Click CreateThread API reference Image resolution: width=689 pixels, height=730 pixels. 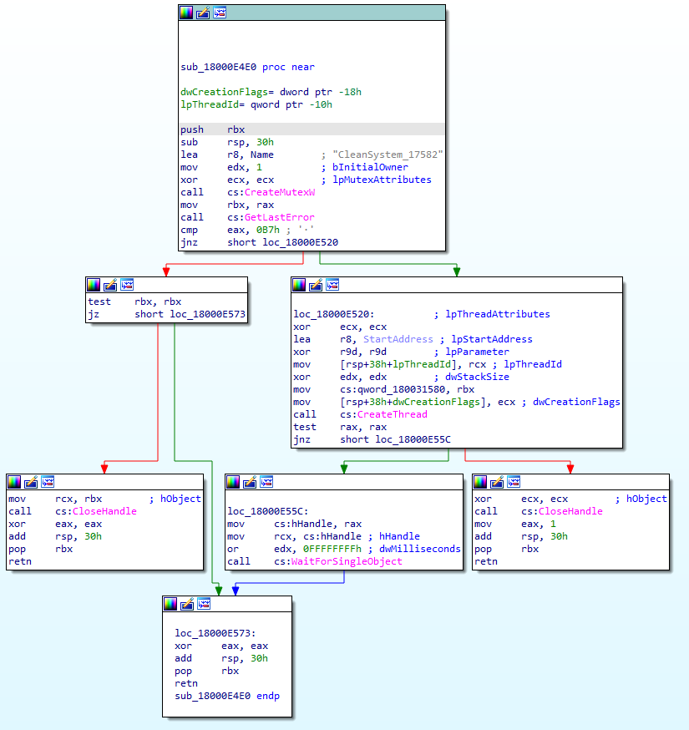[392, 414]
